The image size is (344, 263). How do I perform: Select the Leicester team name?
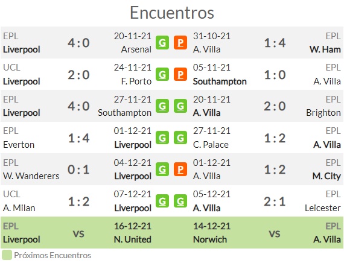click(x=323, y=208)
